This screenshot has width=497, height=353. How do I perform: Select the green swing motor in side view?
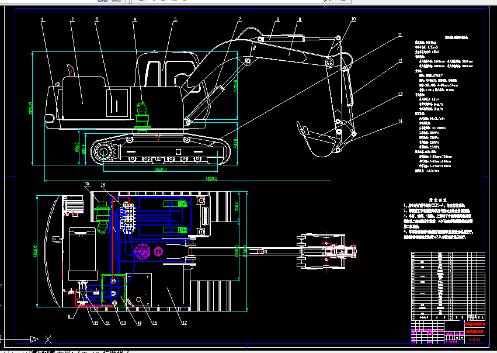click(x=142, y=117)
